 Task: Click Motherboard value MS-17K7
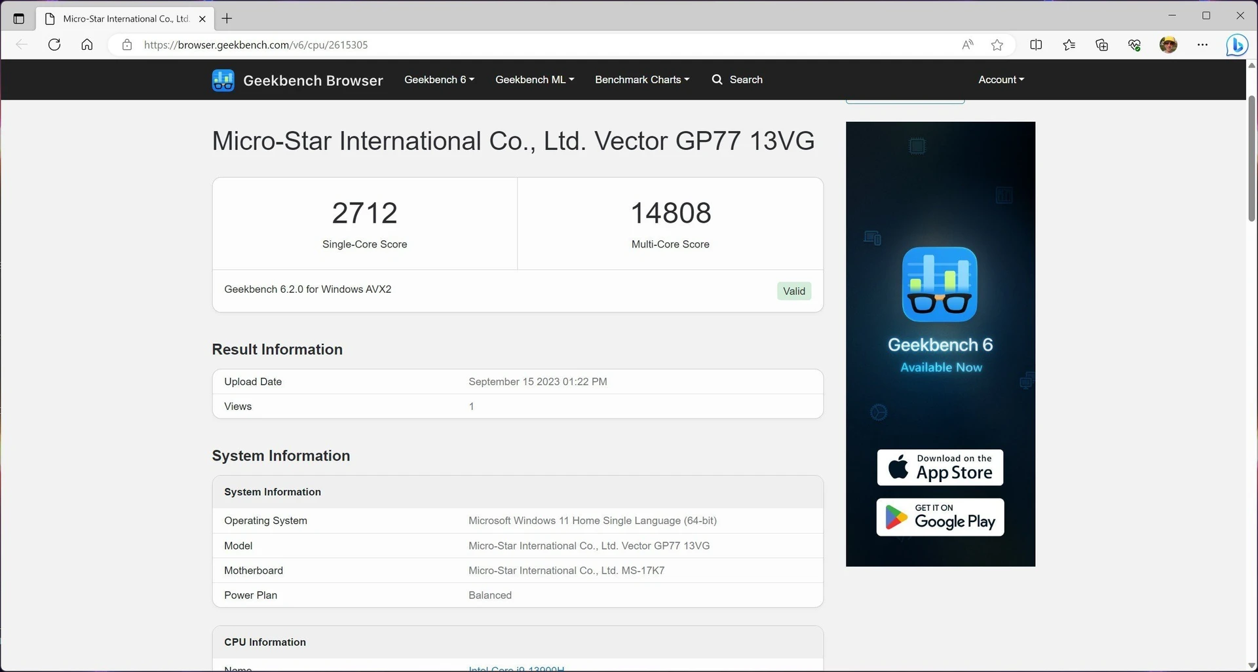(x=566, y=570)
